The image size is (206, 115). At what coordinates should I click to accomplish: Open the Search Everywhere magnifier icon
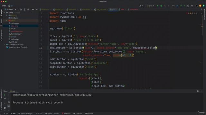[x=196, y=6]
